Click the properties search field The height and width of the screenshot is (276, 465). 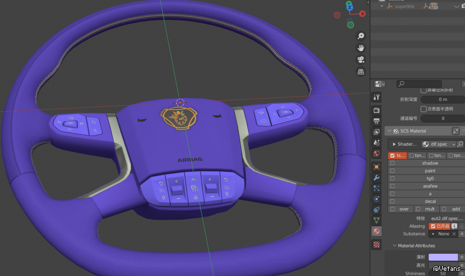pyautogui.click(x=419, y=84)
